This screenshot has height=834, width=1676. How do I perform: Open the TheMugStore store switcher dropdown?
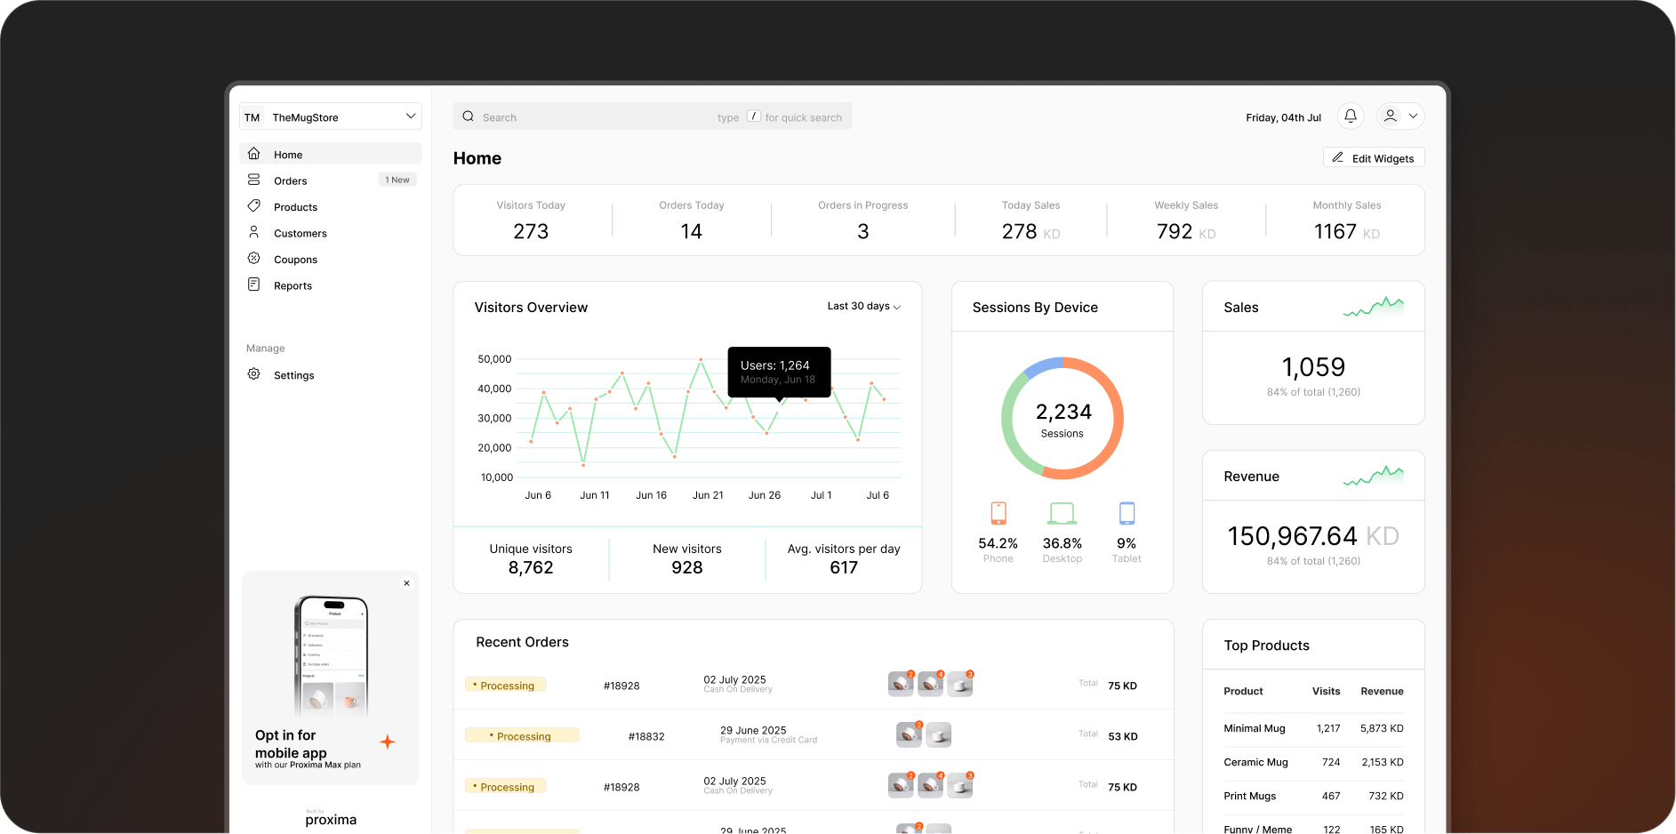click(331, 116)
